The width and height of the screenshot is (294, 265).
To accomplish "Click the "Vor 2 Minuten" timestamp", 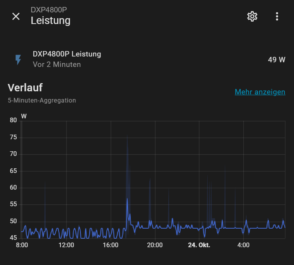I will pyautogui.click(x=57, y=65).
